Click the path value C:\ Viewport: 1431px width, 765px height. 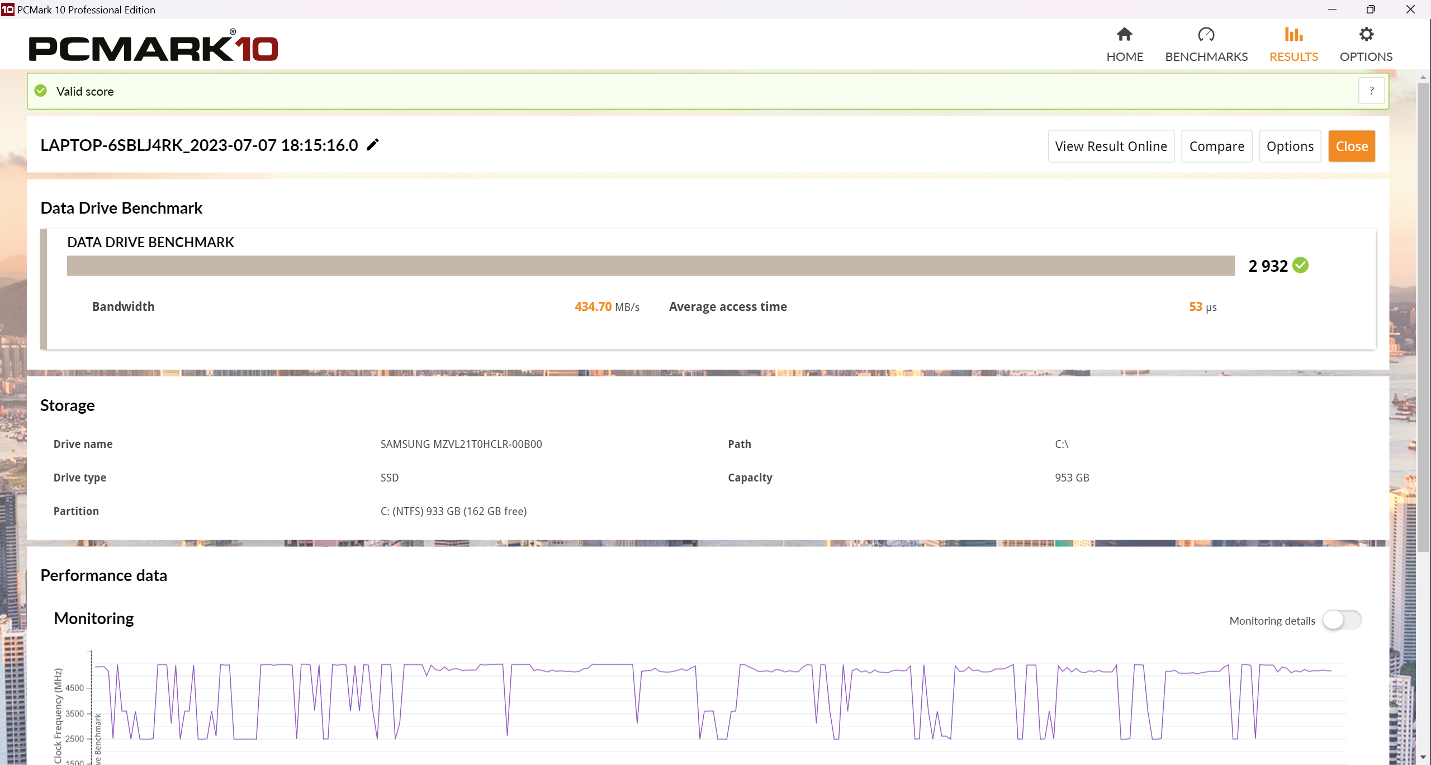point(1062,444)
